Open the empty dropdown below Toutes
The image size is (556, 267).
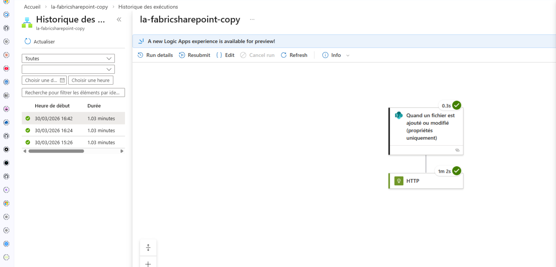pyautogui.click(x=68, y=69)
